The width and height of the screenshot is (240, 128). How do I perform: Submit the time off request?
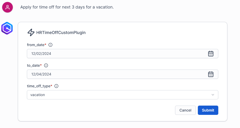208,110
